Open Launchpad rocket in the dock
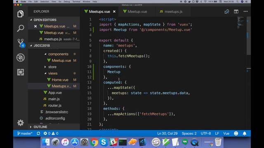This screenshot has height=148, width=264. coord(55,142)
